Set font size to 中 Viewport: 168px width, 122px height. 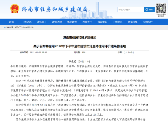point(129,52)
